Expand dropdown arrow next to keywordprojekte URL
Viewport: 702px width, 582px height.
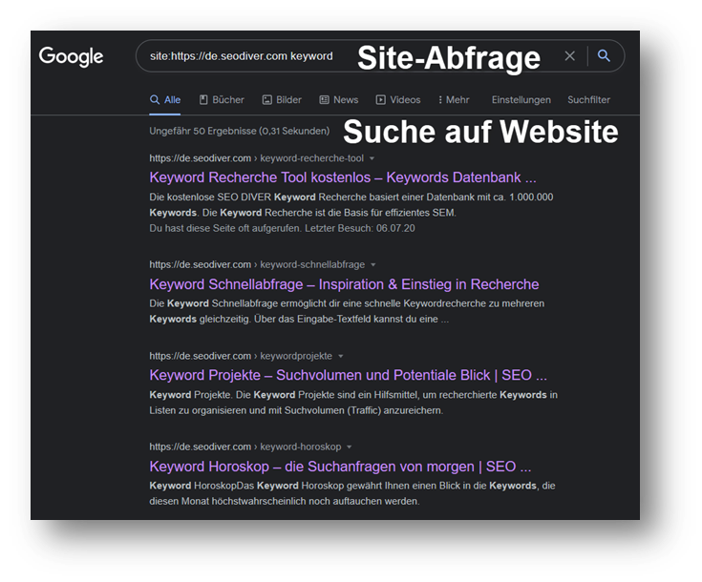tap(341, 356)
